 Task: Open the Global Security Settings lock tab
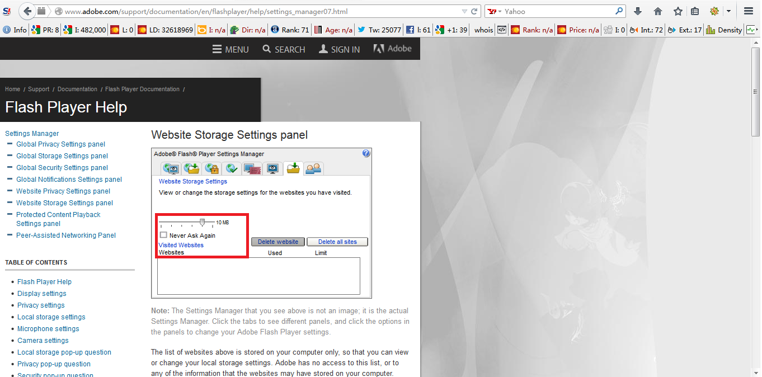pos(211,168)
